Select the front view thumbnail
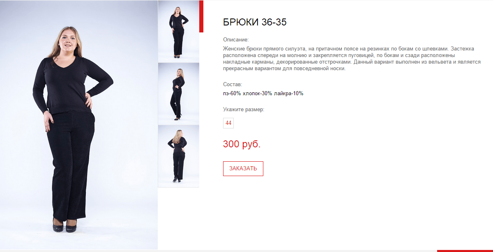Image resolution: width=493 pixels, height=252 pixels. tap(179, 31)
